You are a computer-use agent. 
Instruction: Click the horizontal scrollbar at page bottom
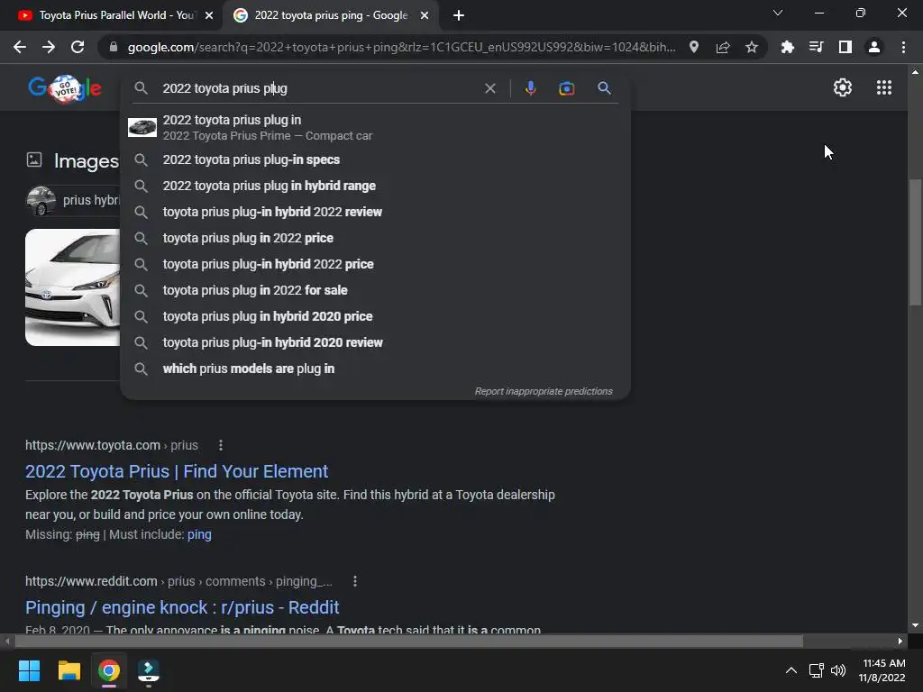tap(408, 641)
